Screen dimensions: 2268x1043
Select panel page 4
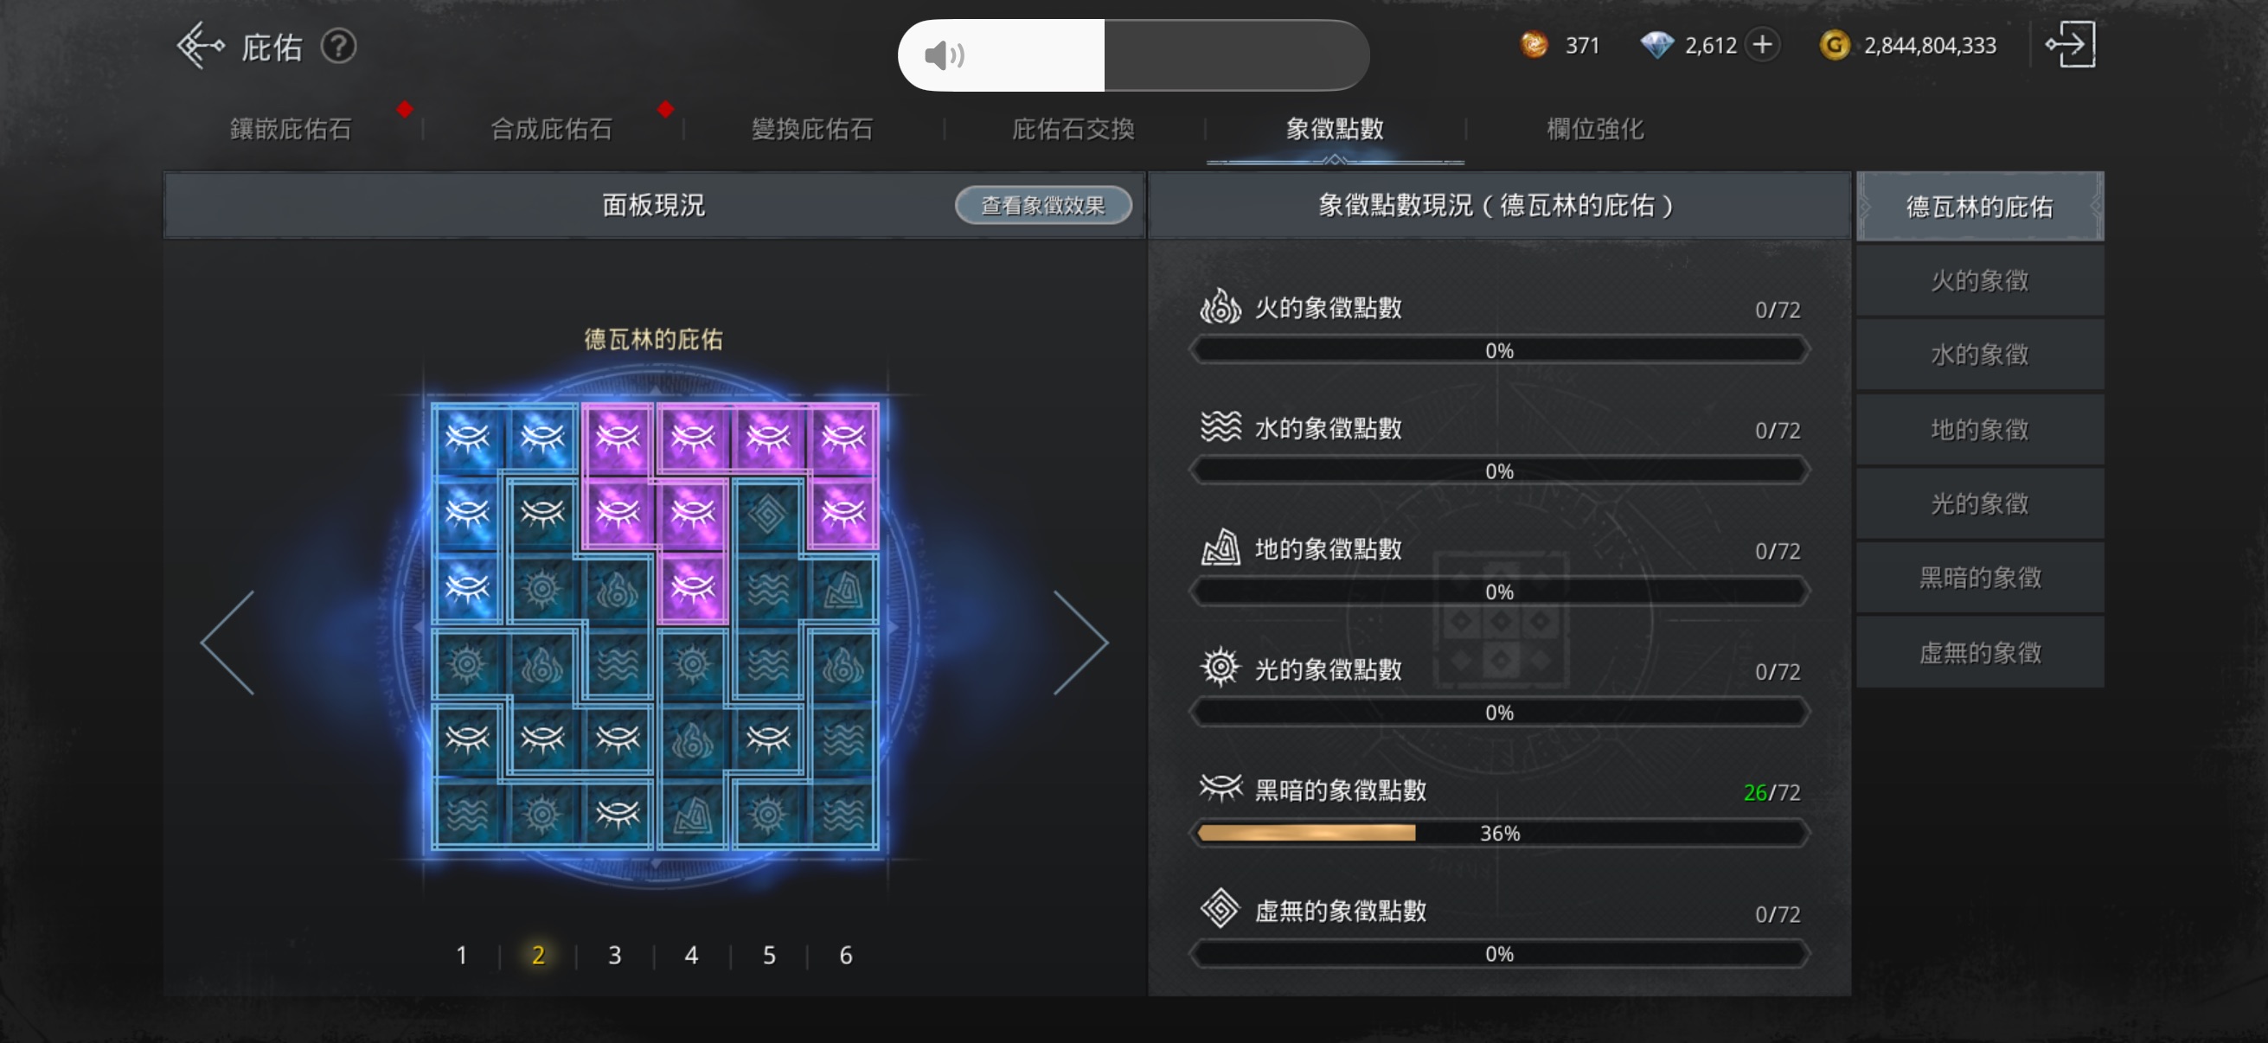click(691, 955)
